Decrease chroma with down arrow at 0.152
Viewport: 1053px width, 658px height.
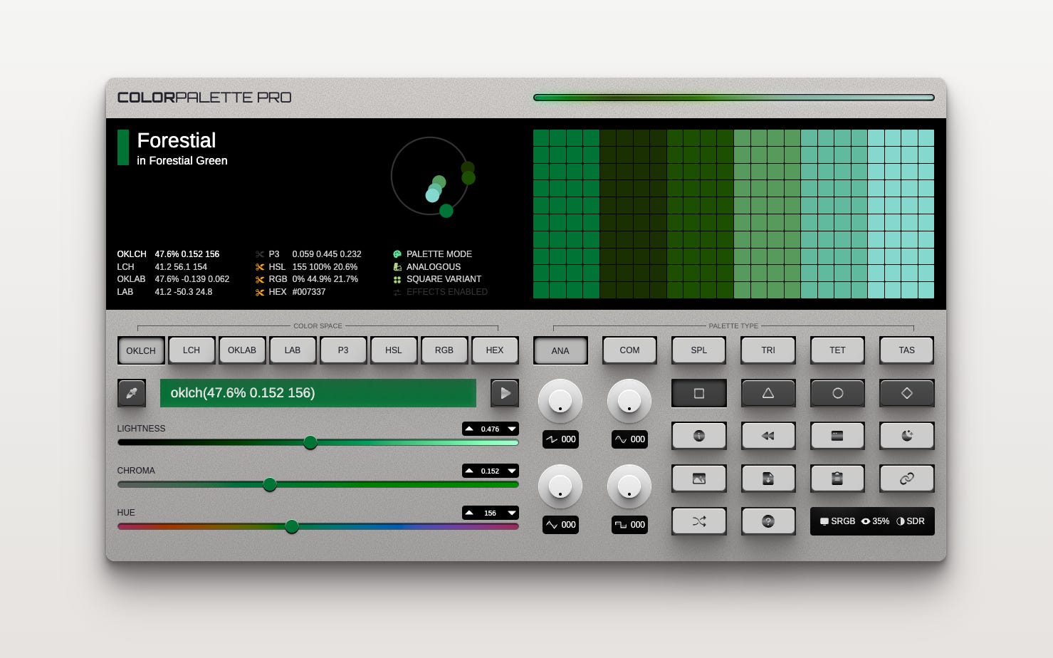point(511,471)
